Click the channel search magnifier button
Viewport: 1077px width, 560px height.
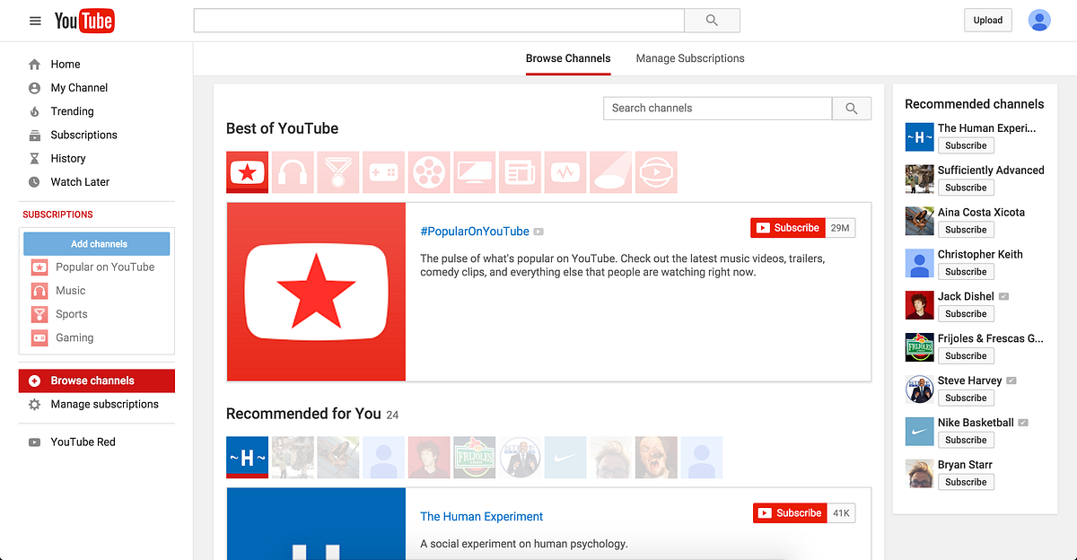tap(852, 108)
